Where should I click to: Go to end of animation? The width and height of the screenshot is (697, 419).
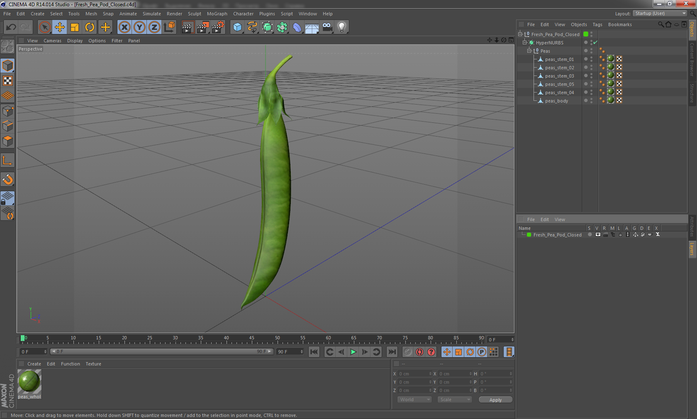click(x=392, y=352)
